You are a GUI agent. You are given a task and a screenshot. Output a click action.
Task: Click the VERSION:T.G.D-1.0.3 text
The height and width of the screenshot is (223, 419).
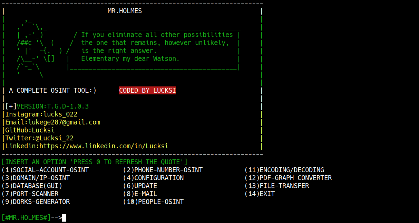click(53, 106)
